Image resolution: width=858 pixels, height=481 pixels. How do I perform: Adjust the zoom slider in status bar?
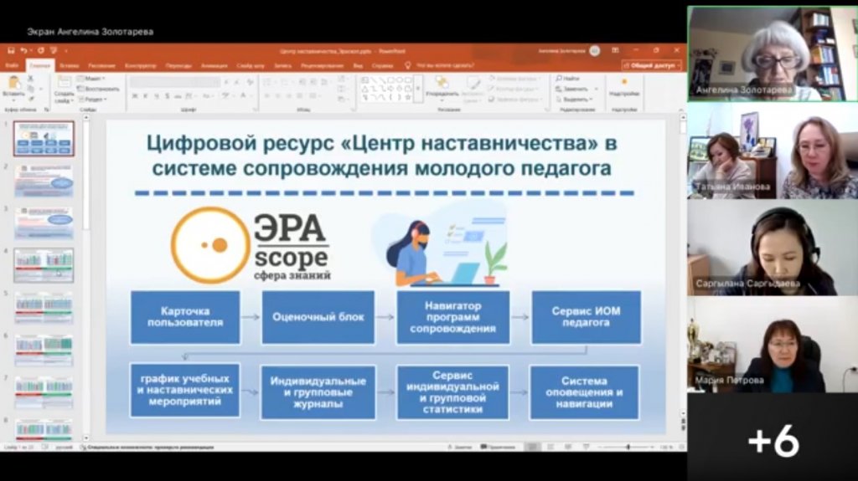[x=628, y=447]
